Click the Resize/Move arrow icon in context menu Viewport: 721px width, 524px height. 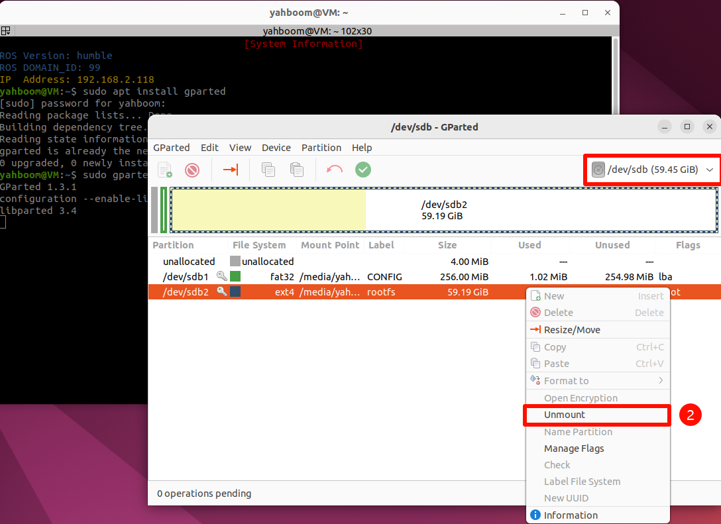(535, 329)
